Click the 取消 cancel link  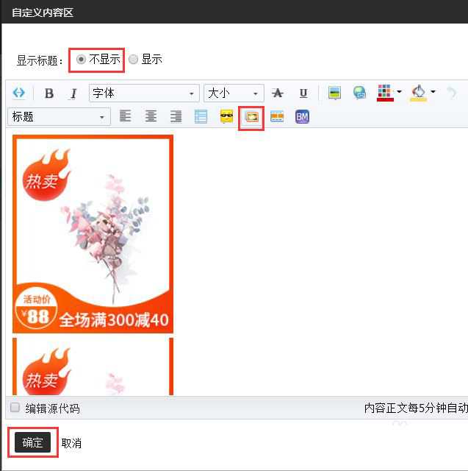(x=71, y=443)
